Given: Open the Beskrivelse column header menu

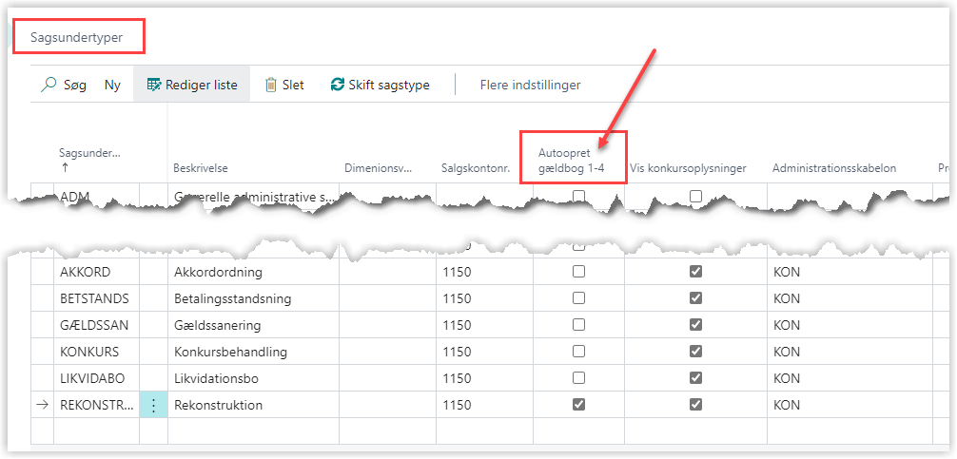Looking at the screenshot, I should [200, 168].
